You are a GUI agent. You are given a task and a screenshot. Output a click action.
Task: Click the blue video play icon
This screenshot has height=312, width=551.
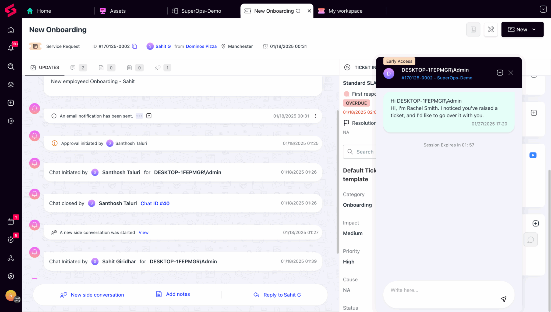[533, 155]
